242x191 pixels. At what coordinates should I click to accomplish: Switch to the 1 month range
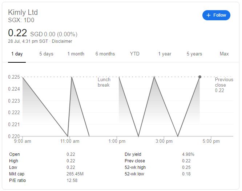(x=76, y=54)
